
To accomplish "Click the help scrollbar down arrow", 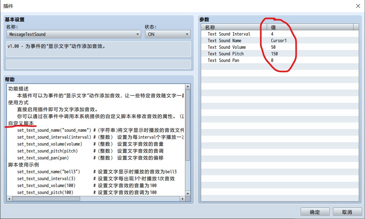I will pos(188,193).
